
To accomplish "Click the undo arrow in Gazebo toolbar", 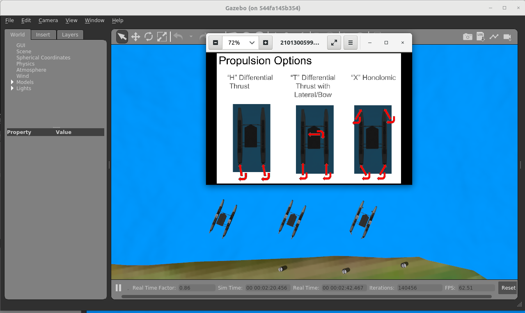I will [178, 36].
